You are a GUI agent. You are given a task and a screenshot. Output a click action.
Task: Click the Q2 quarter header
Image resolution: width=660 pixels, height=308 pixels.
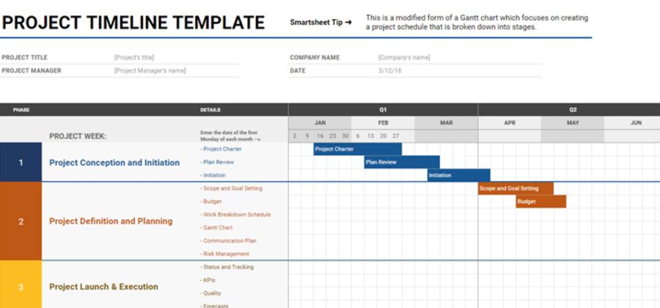[573, 110]
